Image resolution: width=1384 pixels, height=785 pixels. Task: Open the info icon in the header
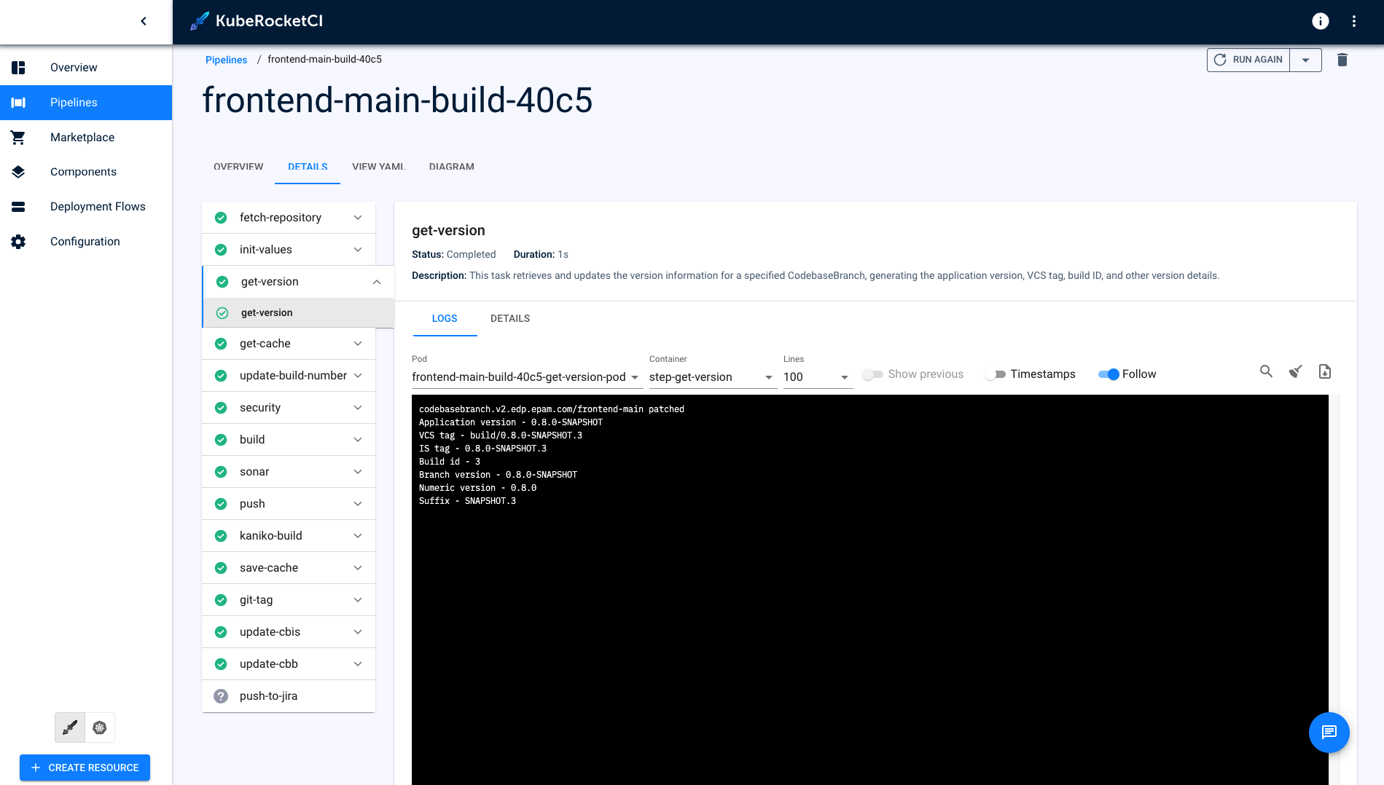[1321, 21]
